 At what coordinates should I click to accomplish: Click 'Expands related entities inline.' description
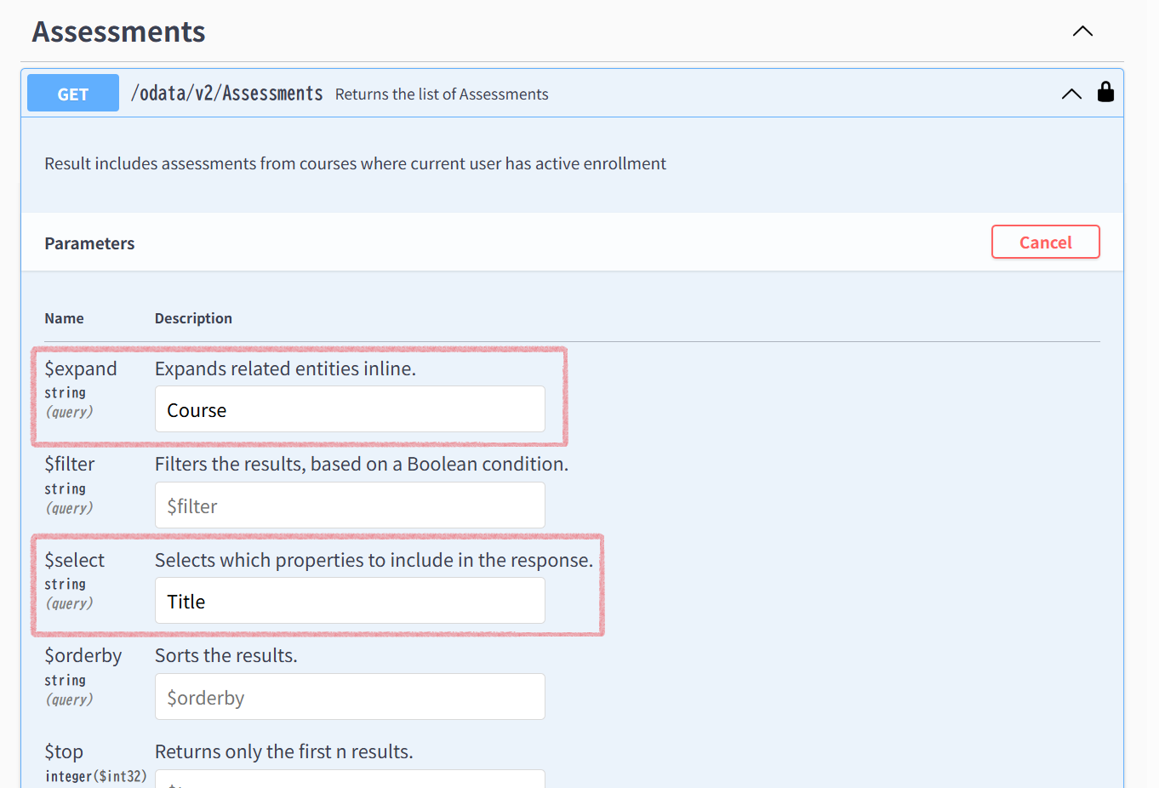point(285,368)
